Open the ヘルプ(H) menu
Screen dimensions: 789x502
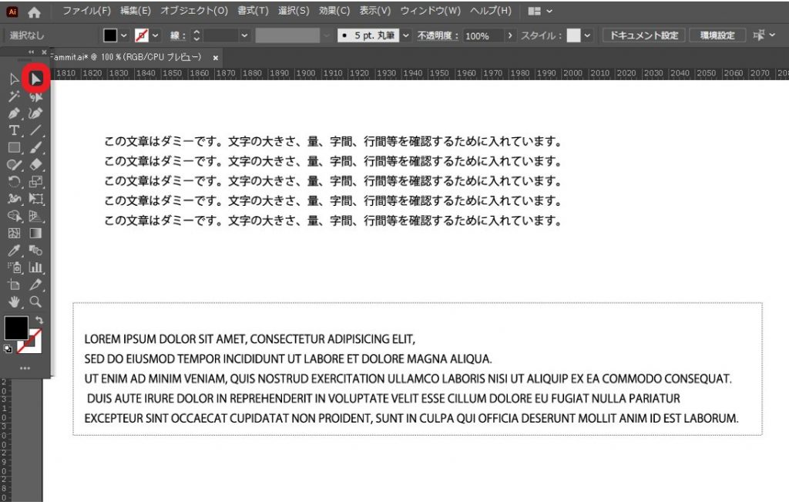click(x=491, y=11)
